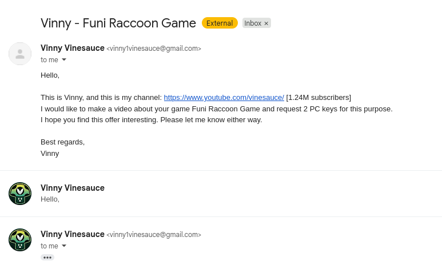The height and width of the screenshot is (269, 442).
Task: Click the External label badge
Action: [220, 23]
